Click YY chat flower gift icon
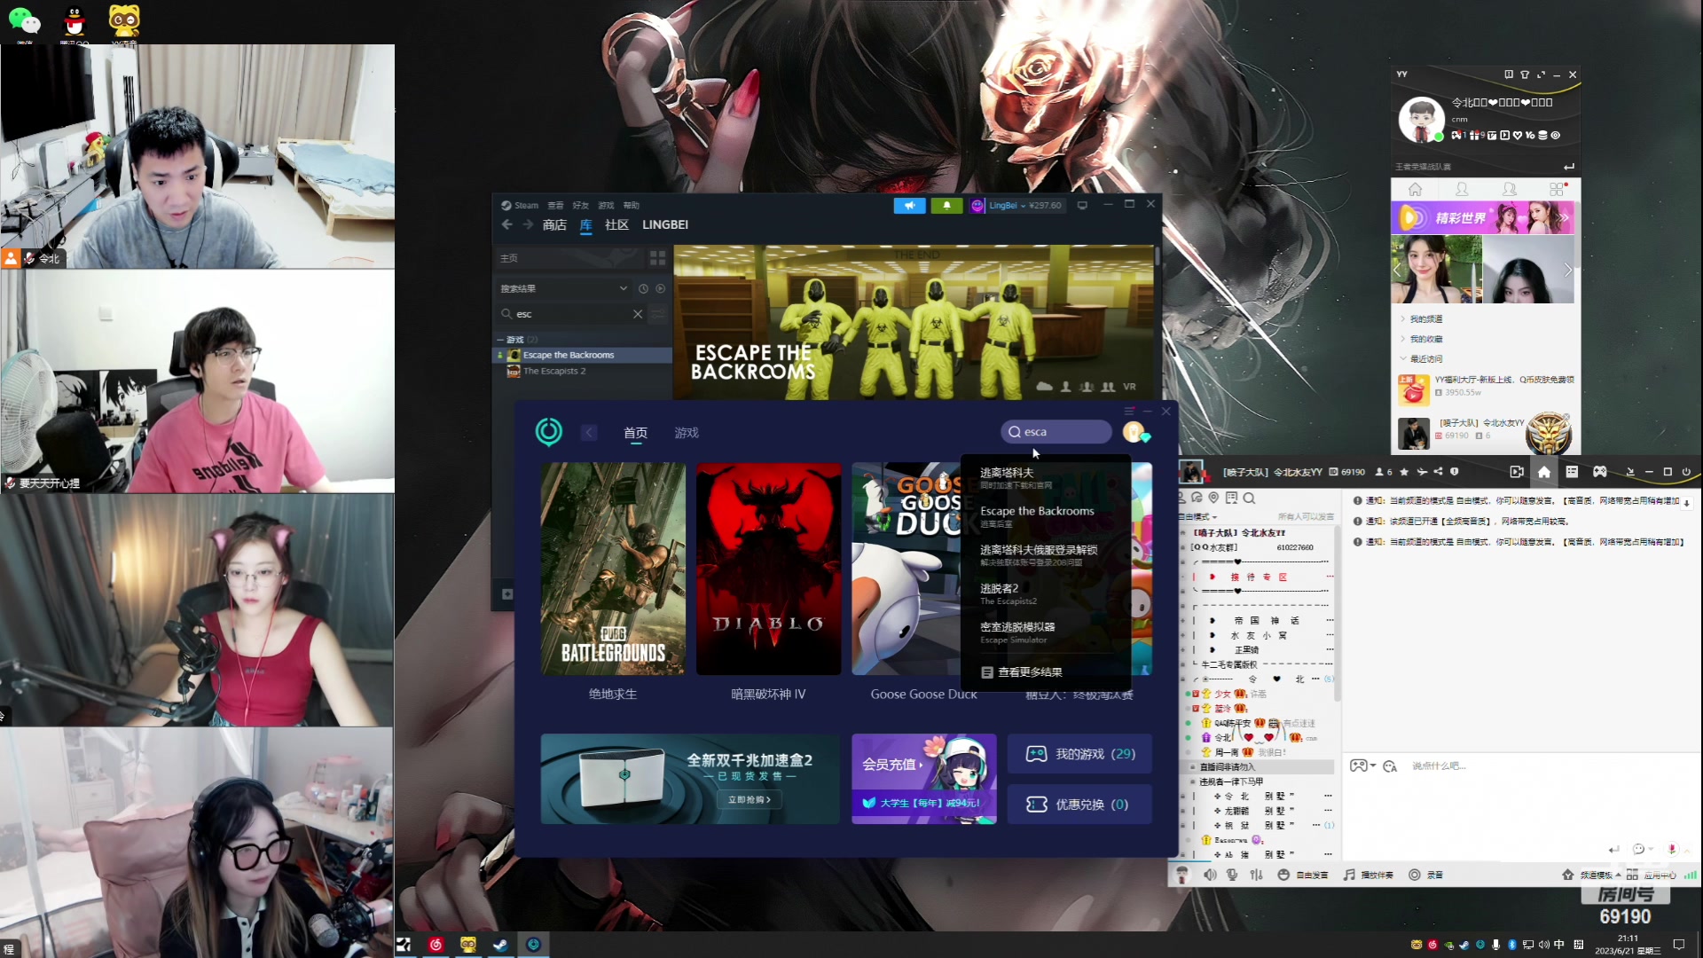Image resolution: width=1703 pixels, height=958 pixels. pyautogui.click(x=1672, y=849)
